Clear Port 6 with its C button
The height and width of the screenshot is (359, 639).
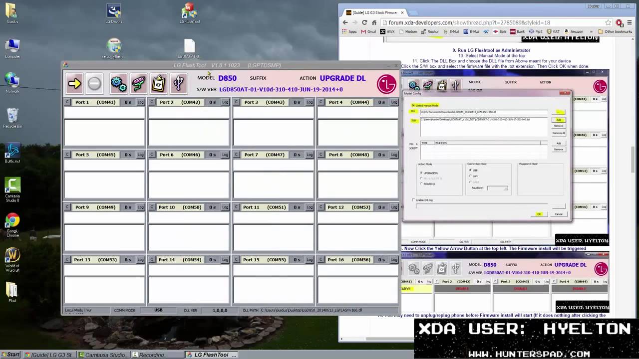pyautogui.click(x=152, y=155)
